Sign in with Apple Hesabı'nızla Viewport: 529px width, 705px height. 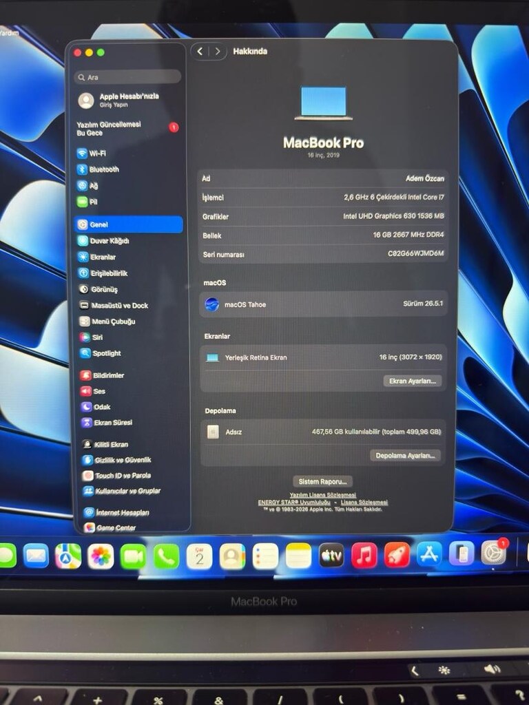click(x=119, y=101)
